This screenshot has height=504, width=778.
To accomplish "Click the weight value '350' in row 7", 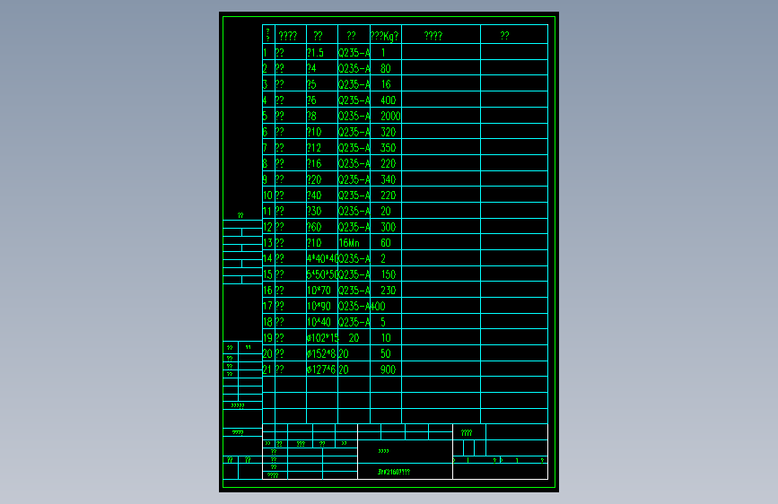I will click(388, 148).
